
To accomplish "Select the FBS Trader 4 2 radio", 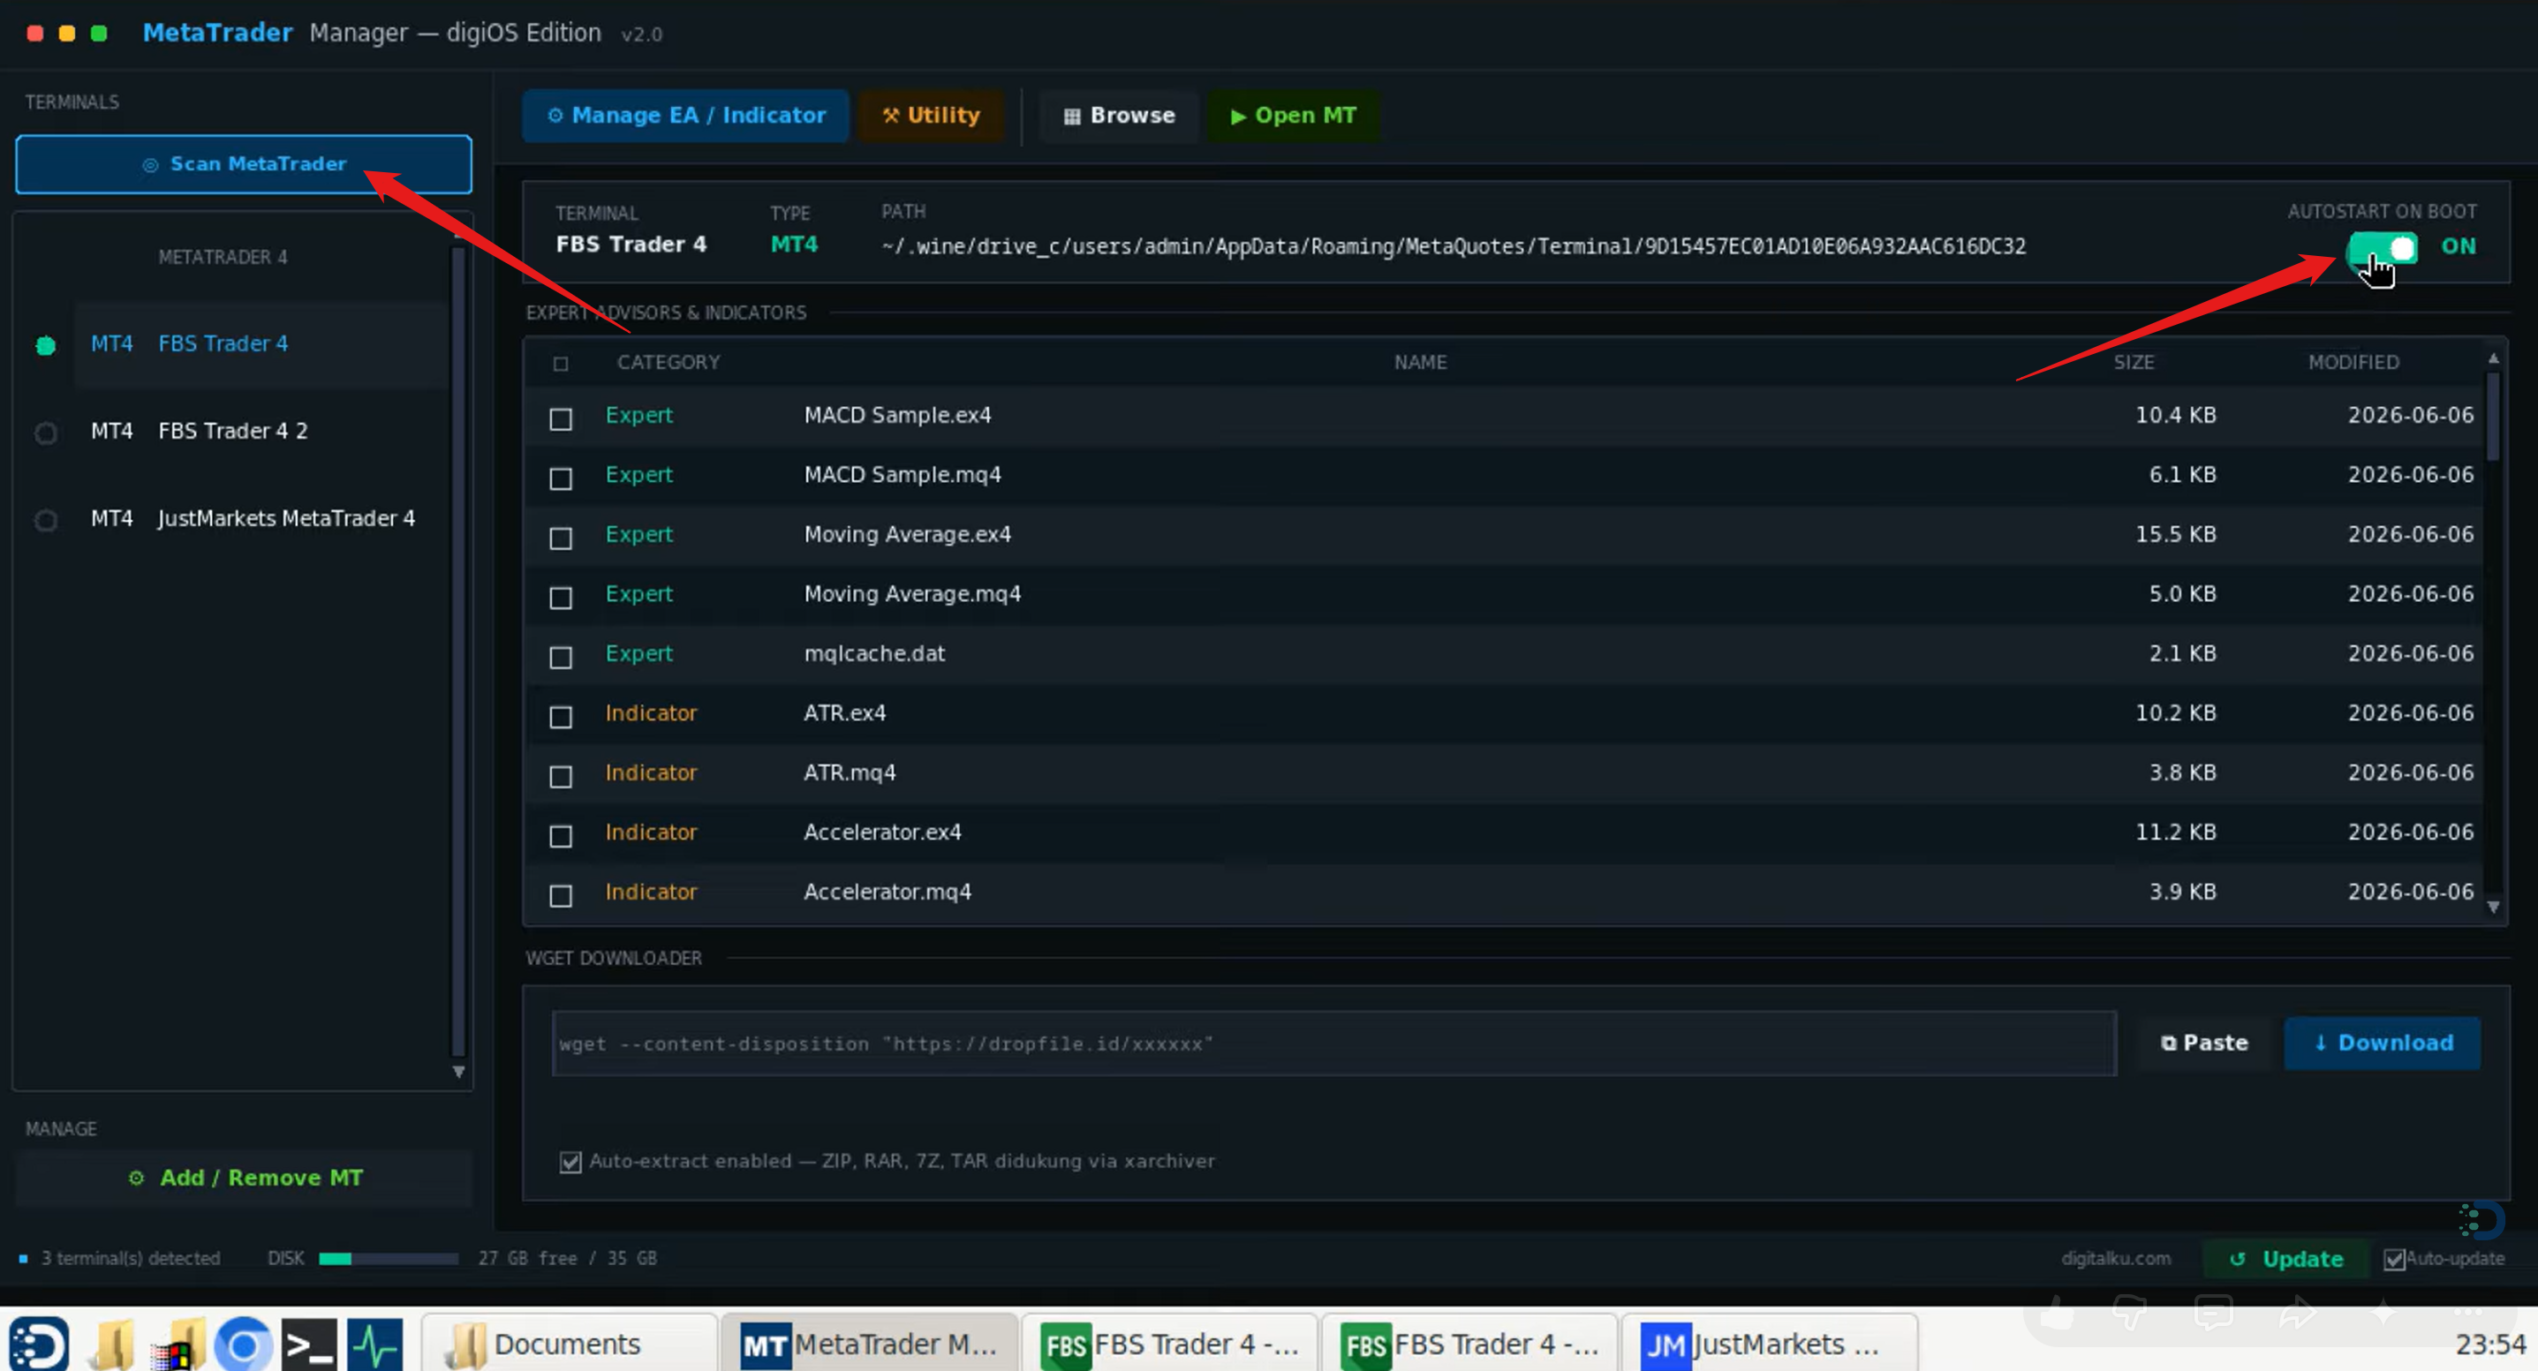I will coord(45,433).
